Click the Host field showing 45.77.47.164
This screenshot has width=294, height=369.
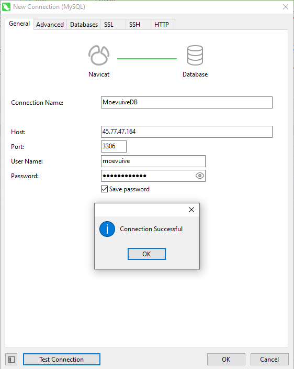tap(187, 132)
